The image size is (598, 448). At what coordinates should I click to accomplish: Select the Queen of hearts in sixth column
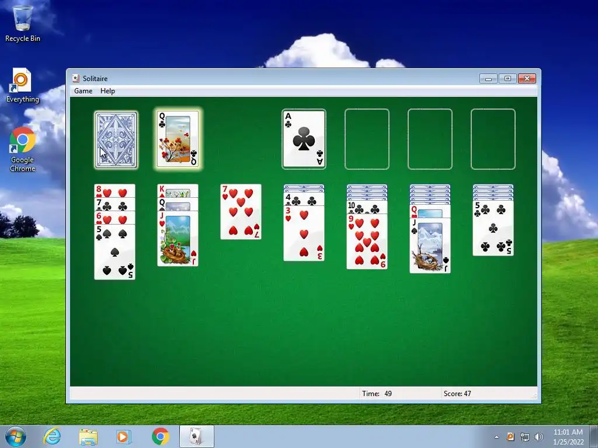click(430, 211)
